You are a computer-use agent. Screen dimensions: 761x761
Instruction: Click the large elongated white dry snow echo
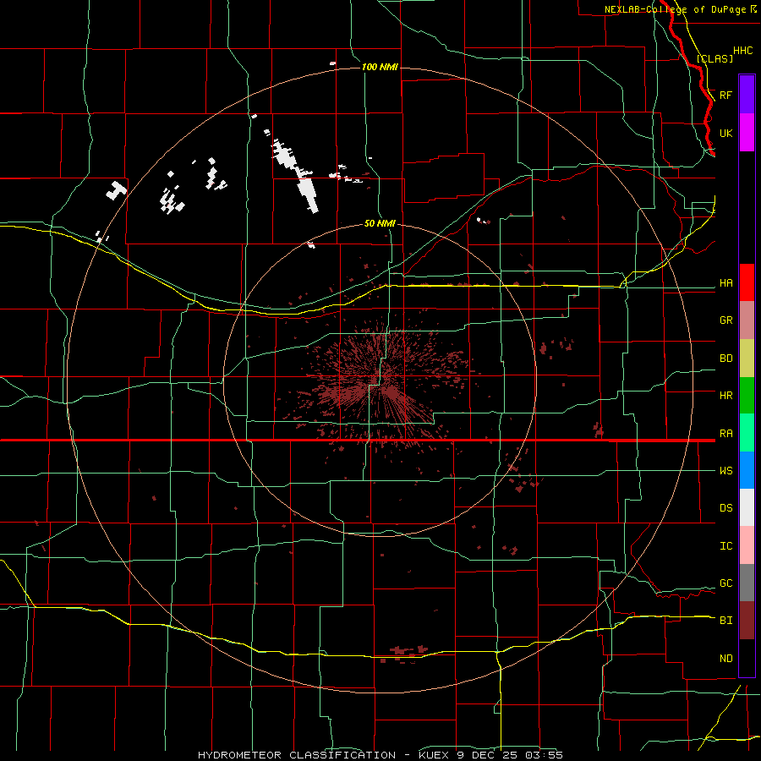296,175
